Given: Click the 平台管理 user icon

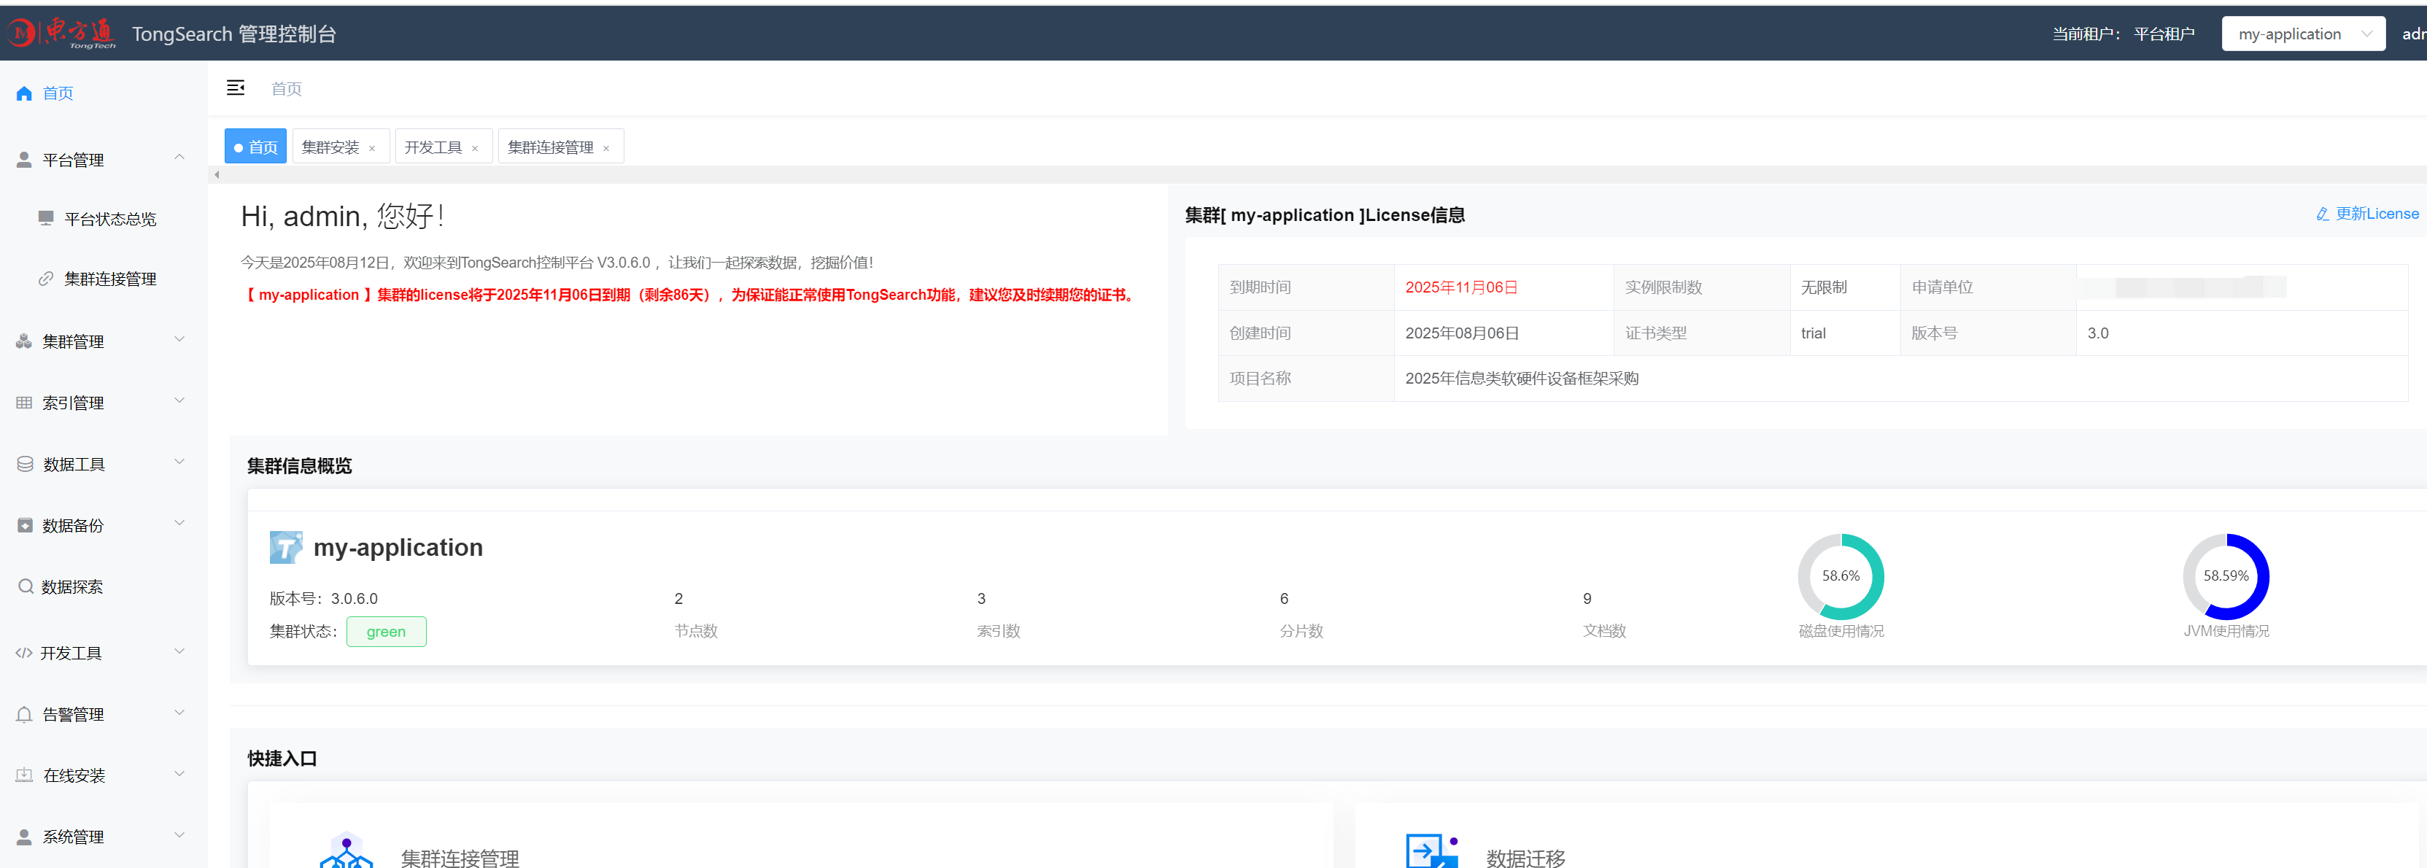Looking at the screenshot, I should coord(25,160).
